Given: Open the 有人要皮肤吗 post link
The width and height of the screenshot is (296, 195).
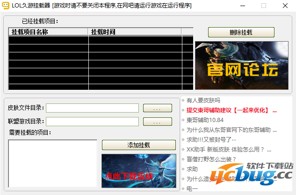Looking at the screenshot, I should tap(203, 100).
